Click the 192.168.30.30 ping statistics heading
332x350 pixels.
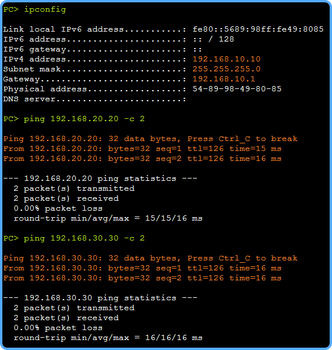click(100, 298)
